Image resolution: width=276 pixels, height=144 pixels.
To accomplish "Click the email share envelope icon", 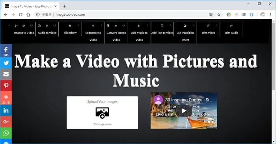I will point(6,74).
